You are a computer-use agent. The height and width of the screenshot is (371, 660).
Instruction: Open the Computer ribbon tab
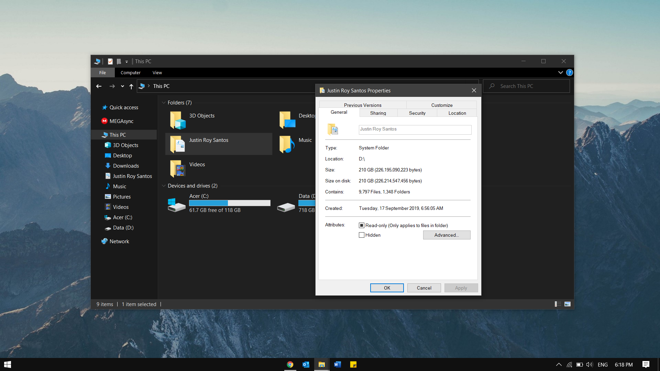coord(130,72)
